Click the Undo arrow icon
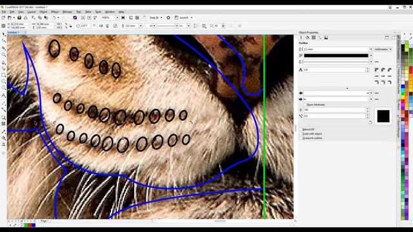Viewport: 413px width, 232px height. tap(54, 17)
